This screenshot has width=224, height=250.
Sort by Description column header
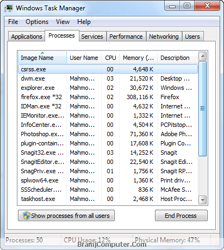point(177,58)
